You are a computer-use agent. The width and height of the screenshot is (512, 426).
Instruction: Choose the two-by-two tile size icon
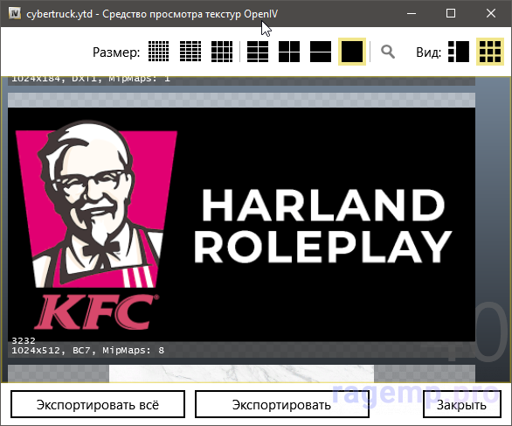[289, 52]
